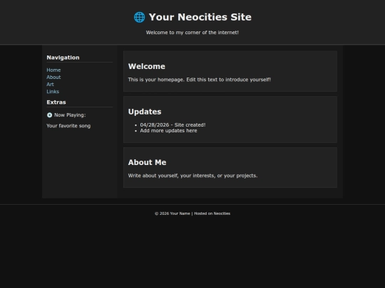The height and width of the screenshot is (288, 385).
Task: Open the Home navigation link
Action: pyautogui.click(x=53, y=70)
